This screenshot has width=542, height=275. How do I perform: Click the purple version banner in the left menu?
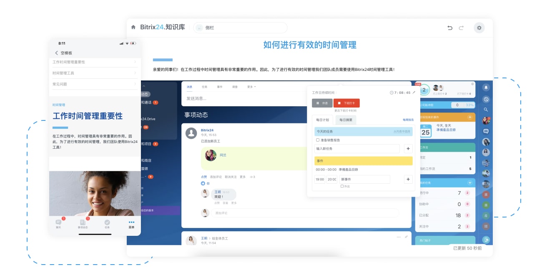[160, 210]
